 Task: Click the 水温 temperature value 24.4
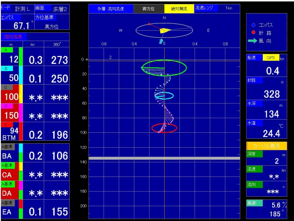click(272, 134)
